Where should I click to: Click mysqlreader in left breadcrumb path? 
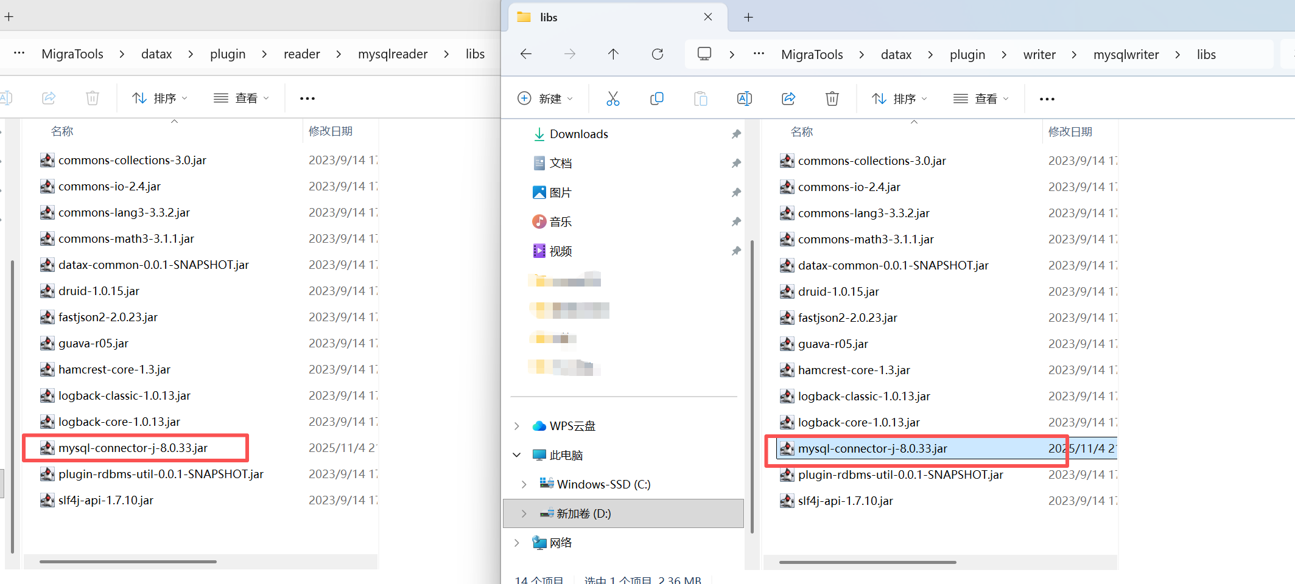click(393, 54)
